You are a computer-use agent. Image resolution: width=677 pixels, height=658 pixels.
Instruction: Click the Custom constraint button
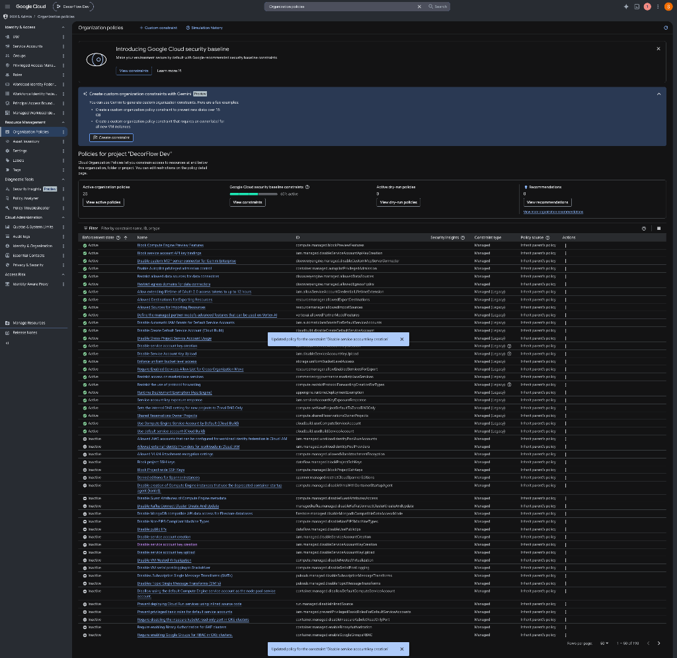pos(158,28)
